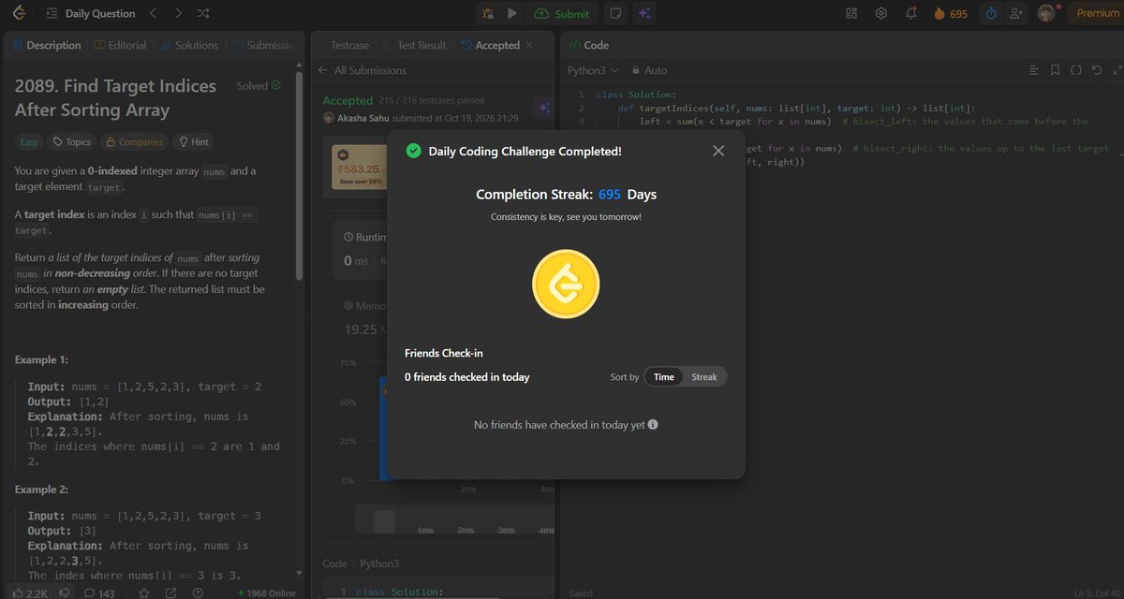Click the Easy difficulty tag
Viewport: 1124px width, 599px height.
click(28, 142)
